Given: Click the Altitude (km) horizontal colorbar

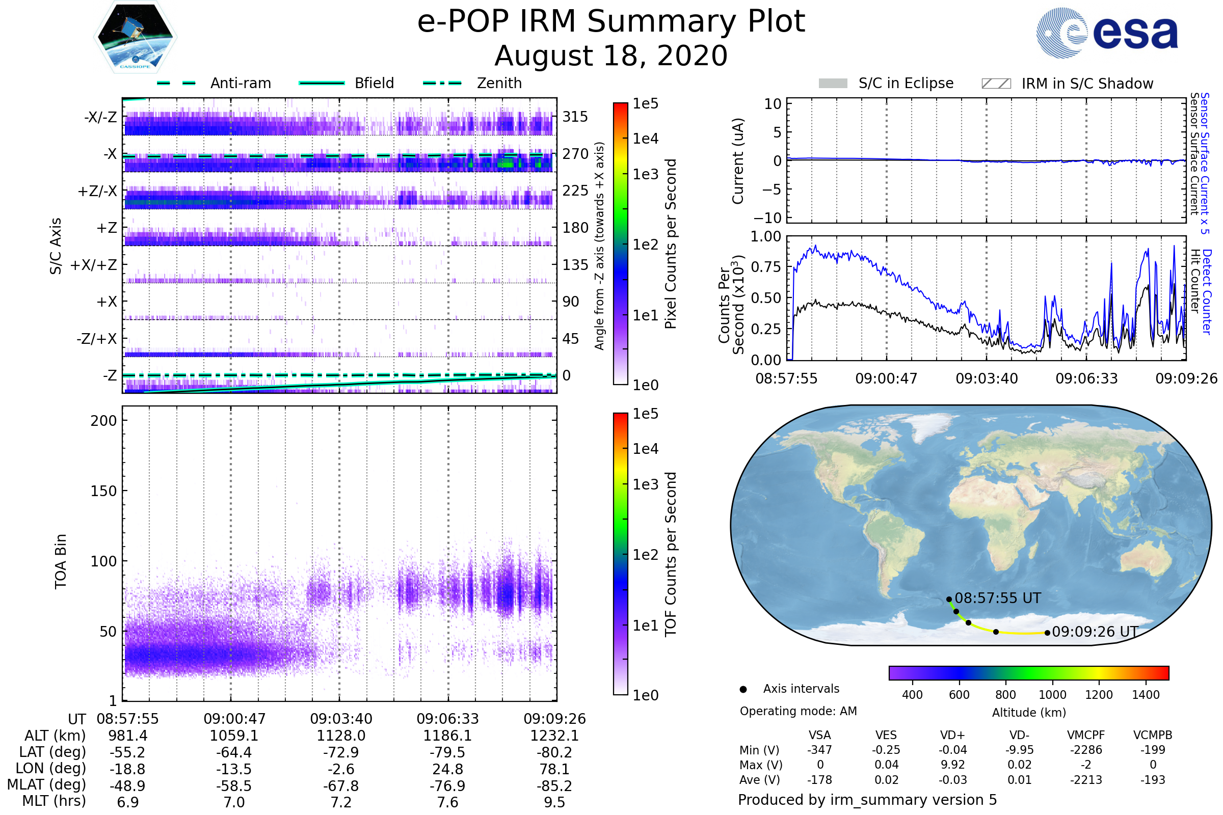Looking at the screenshot, I should [1028, 672].
